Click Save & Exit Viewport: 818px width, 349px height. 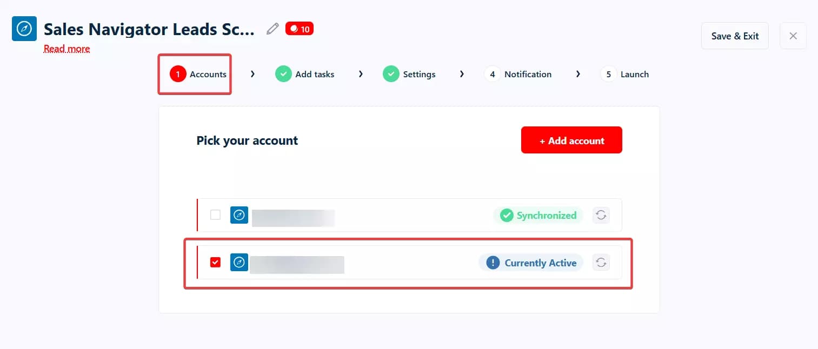click(735, 36)
